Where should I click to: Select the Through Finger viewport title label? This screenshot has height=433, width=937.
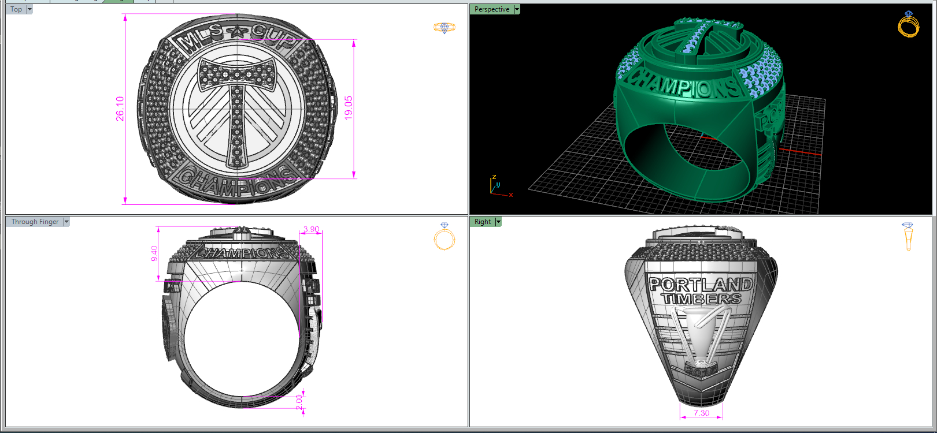point(35,222)
